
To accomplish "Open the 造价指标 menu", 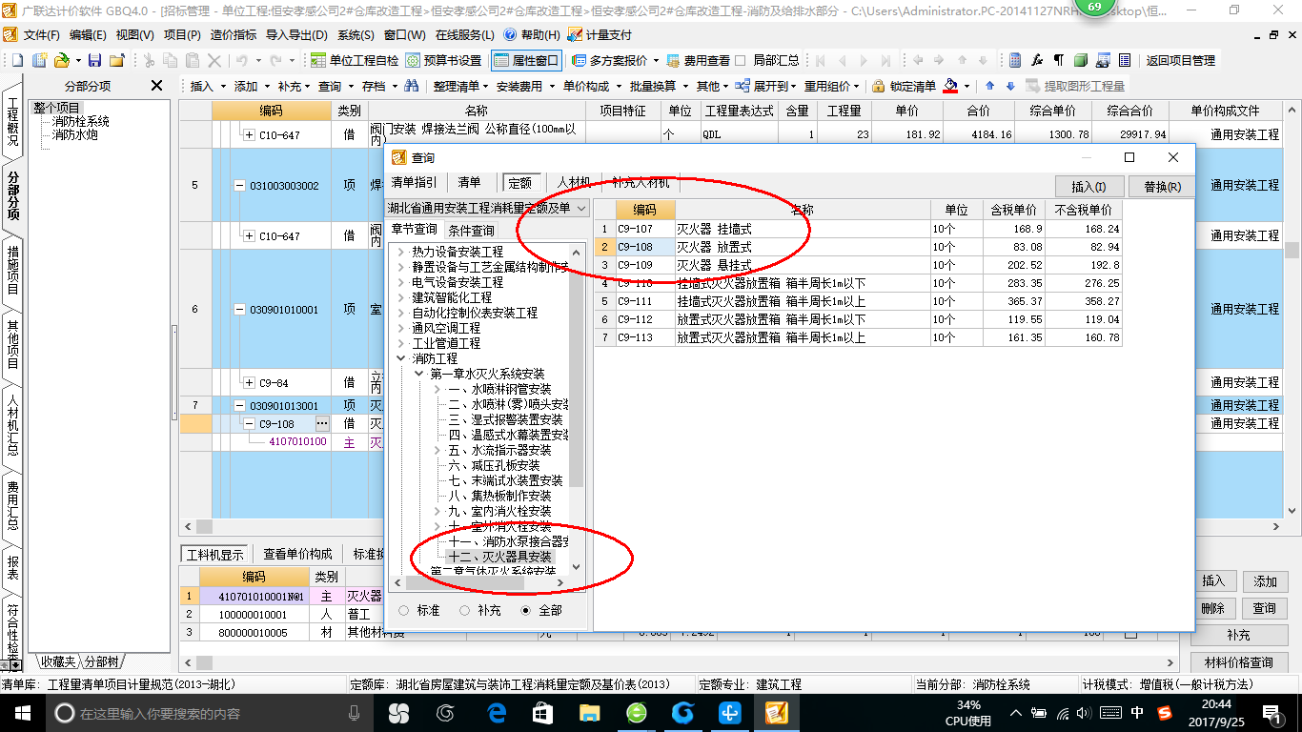I will pos(234,35).
